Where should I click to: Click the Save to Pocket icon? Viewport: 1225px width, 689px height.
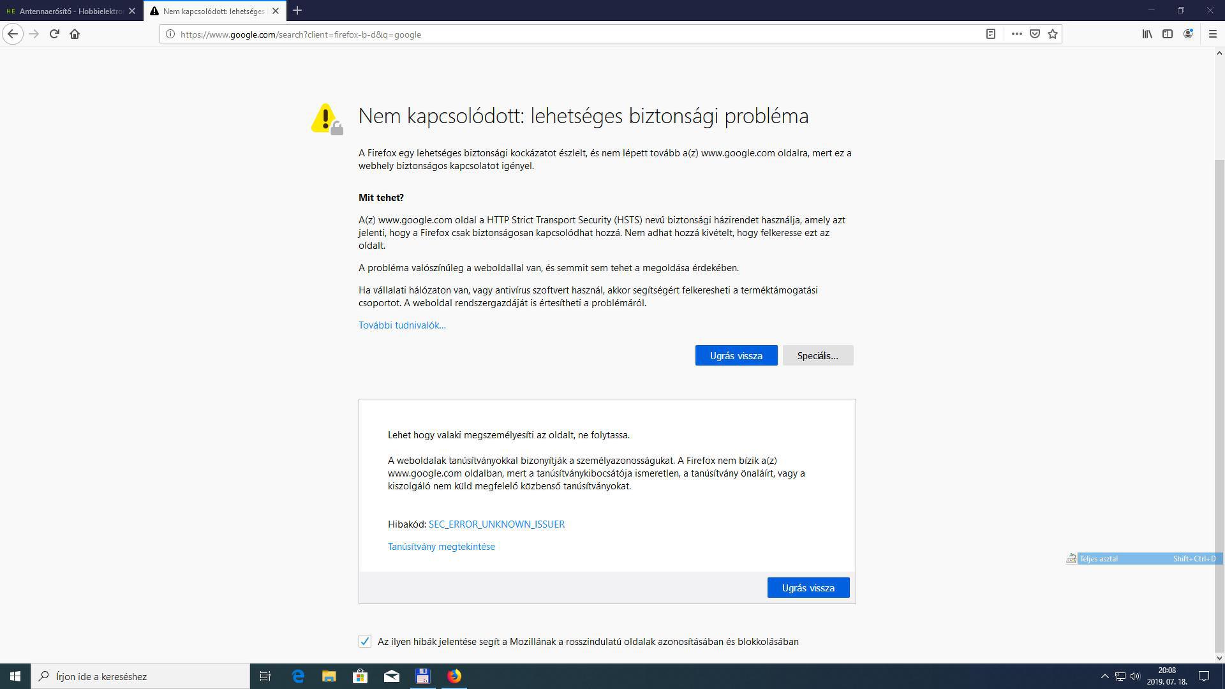[1035, 34]
